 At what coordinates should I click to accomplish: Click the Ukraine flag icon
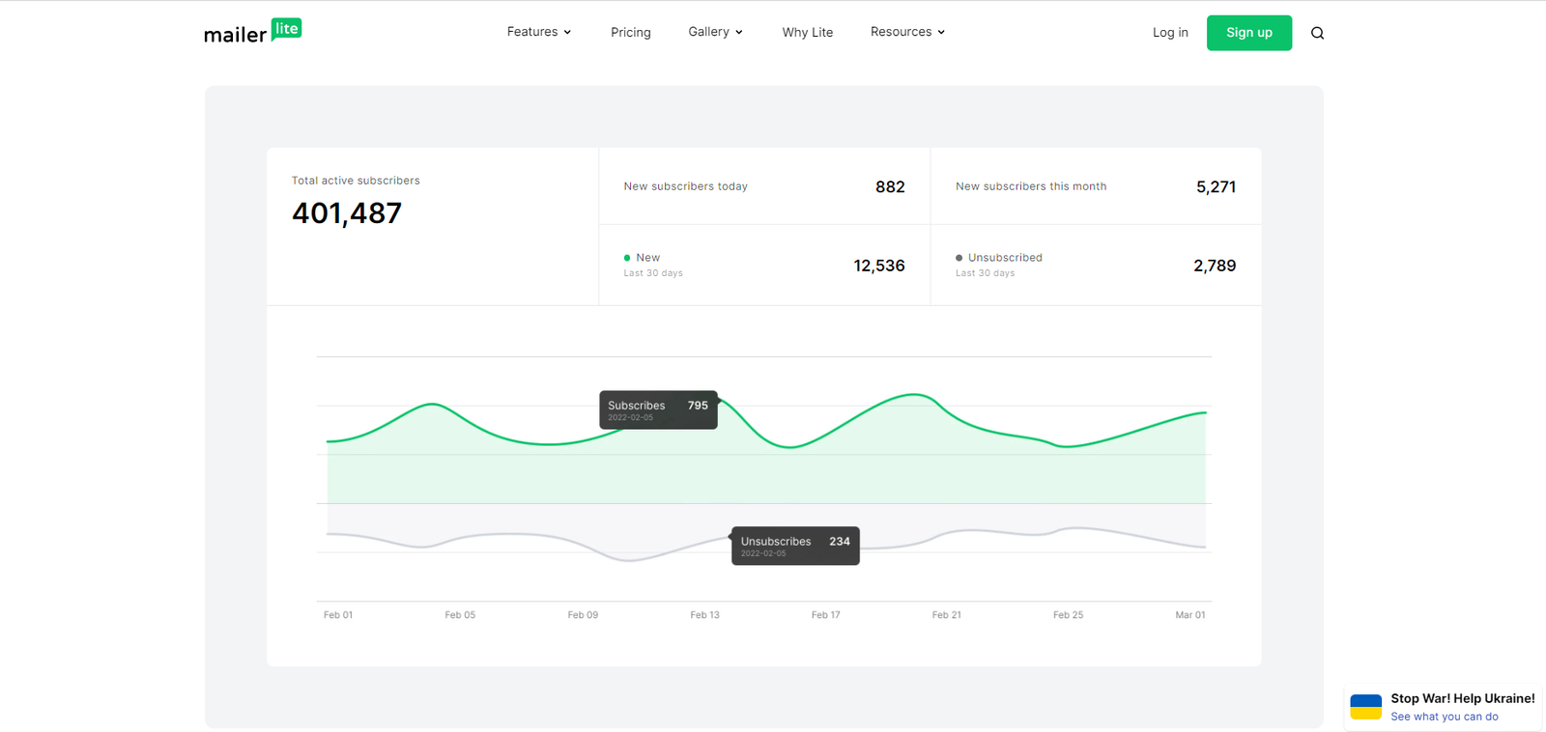1365,707
